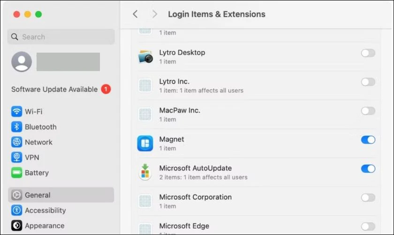The width and height of the screenshot is (394, 235).
Task: Enable the Lytro Inc. toggle
Action: coord(368,82)
